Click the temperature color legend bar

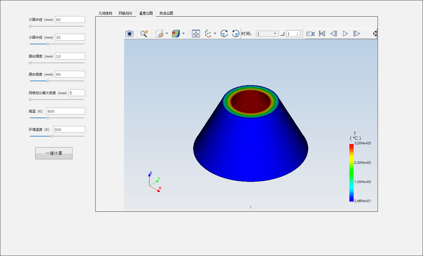click(x=351, y=173)
